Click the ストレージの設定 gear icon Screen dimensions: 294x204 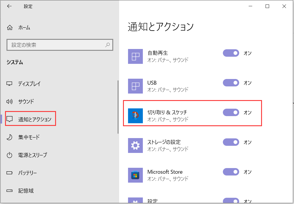tap(135, 146)
